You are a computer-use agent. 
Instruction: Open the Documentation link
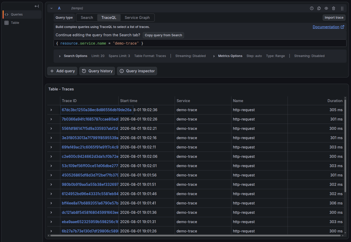click(328, 27)
